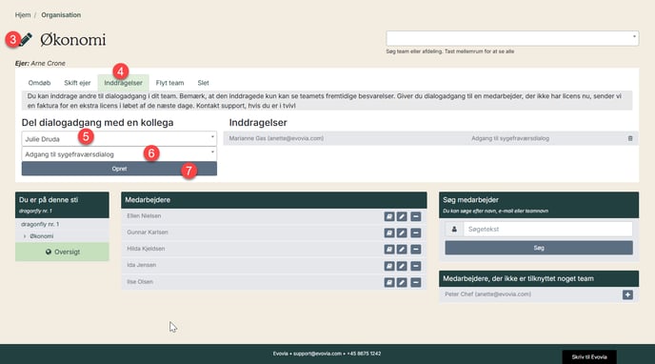Go to Hjem breadcrumb link

pyautogui.click(x=23, y=15)
